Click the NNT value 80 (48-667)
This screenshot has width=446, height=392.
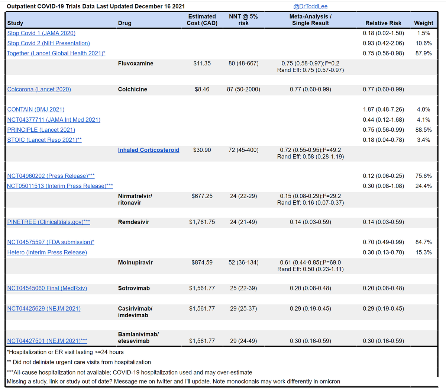click(243, 64)
